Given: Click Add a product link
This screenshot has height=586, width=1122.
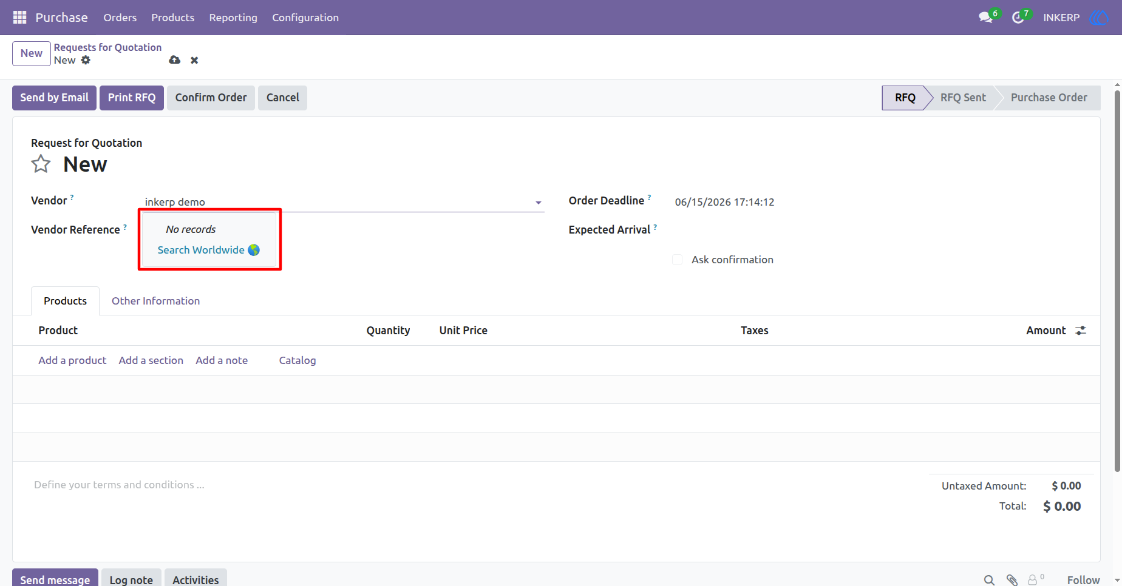Looking at the screenshot, I should (72, 360).
